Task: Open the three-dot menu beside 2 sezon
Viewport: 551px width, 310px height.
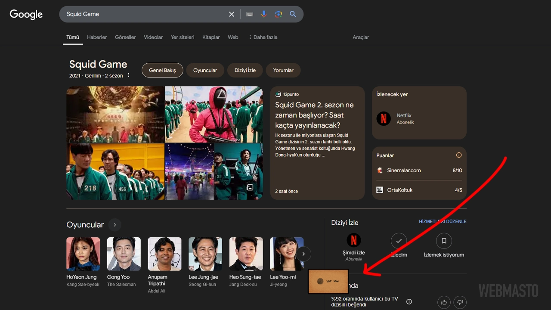Action: tap(128, 75)
